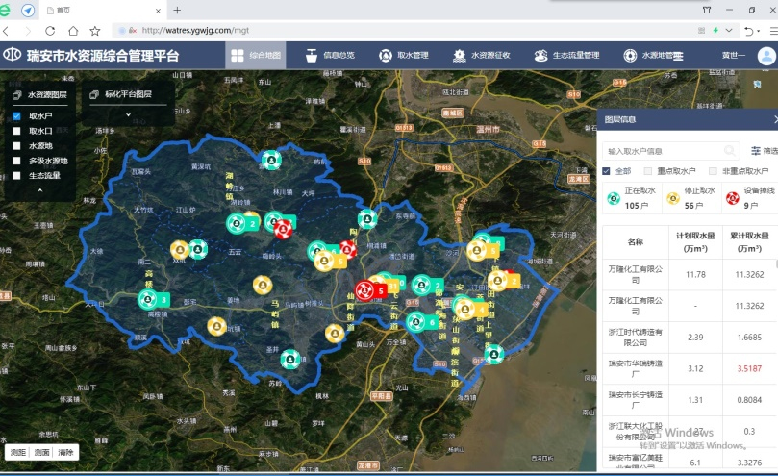Click green marker cluster 6 near 万全镇
This screenshot has height=476, width=778.
click(x=422, y=323)
